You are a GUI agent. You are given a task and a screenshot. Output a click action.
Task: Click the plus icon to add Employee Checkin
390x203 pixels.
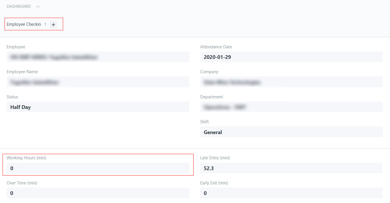click(x=53, y=25)
